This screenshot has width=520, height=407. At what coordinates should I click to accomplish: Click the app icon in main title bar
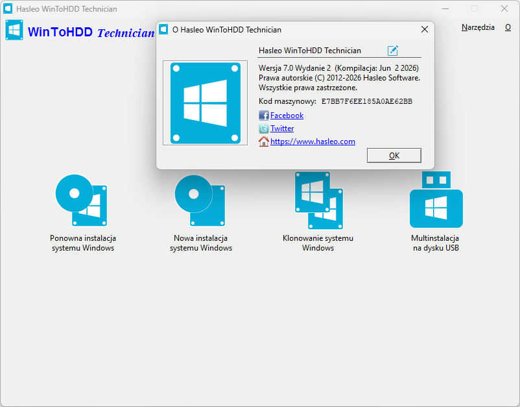8,8
